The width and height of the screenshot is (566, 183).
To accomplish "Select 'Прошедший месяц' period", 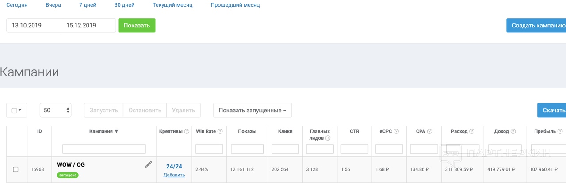I will point(235,5).
